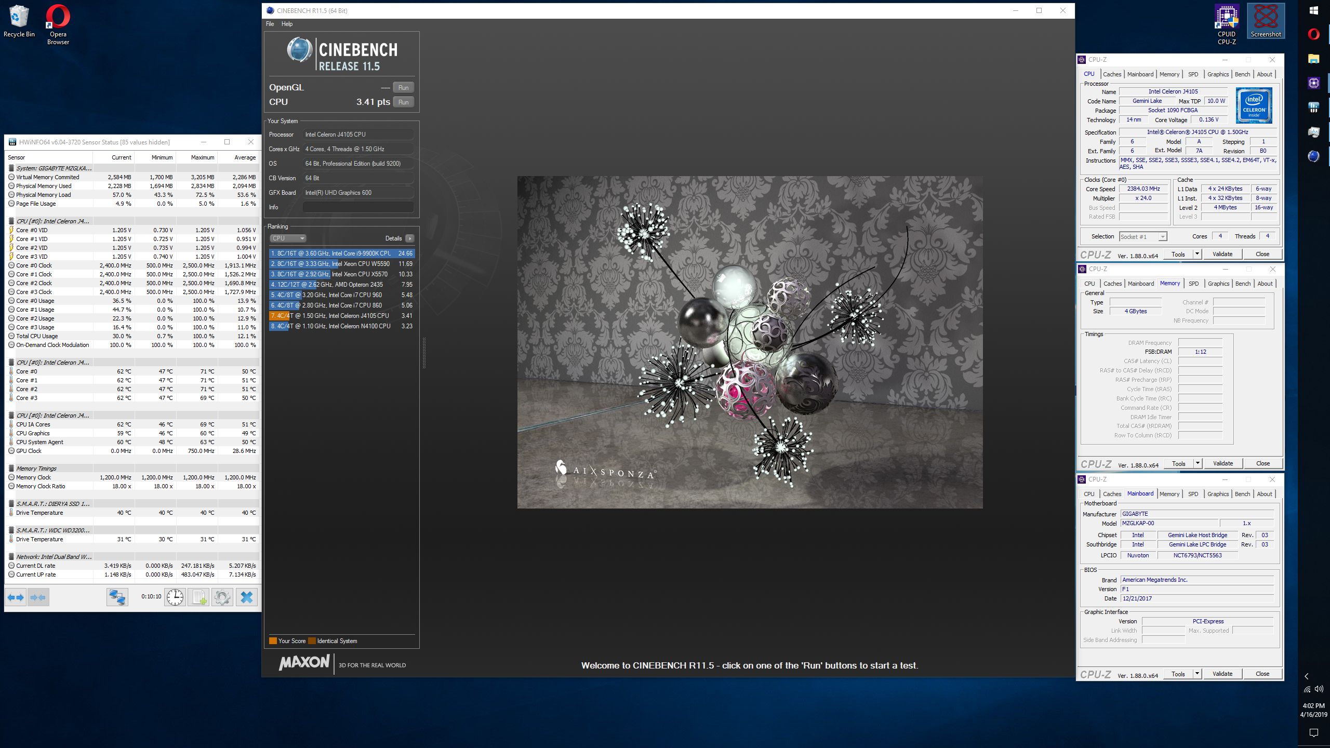
Task: Open CPU tab in bottom CPU-Z window
Action: click(x=1089, y=494)
